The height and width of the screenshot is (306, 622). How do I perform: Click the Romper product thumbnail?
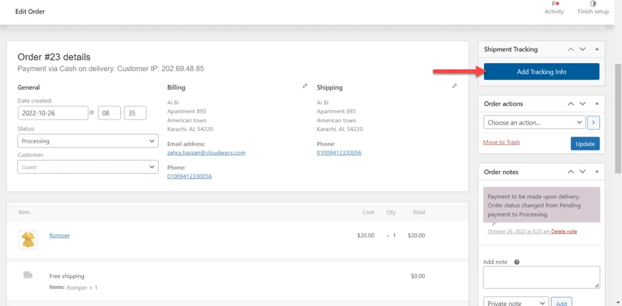click(28, 240)
